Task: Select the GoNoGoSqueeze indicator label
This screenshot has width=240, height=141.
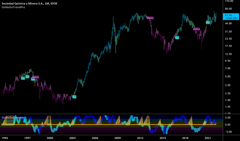Action: click(x=13, y=117)
